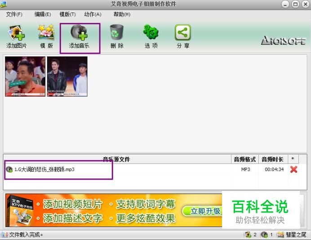Click the MP3 format cell
311x240 pixels.
point(245,169)
